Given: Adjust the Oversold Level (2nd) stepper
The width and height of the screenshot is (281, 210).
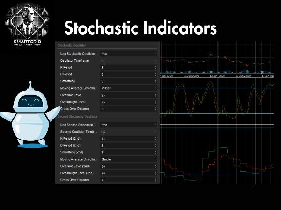Looking at the screenshot, I should point(155,166).
